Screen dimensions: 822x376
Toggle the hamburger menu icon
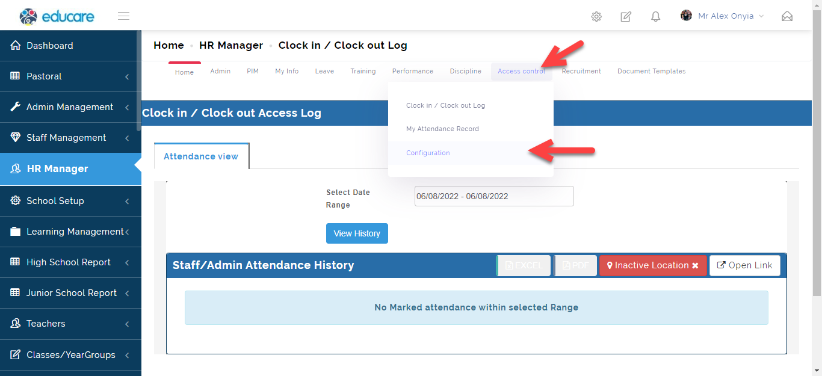[123, 16]
